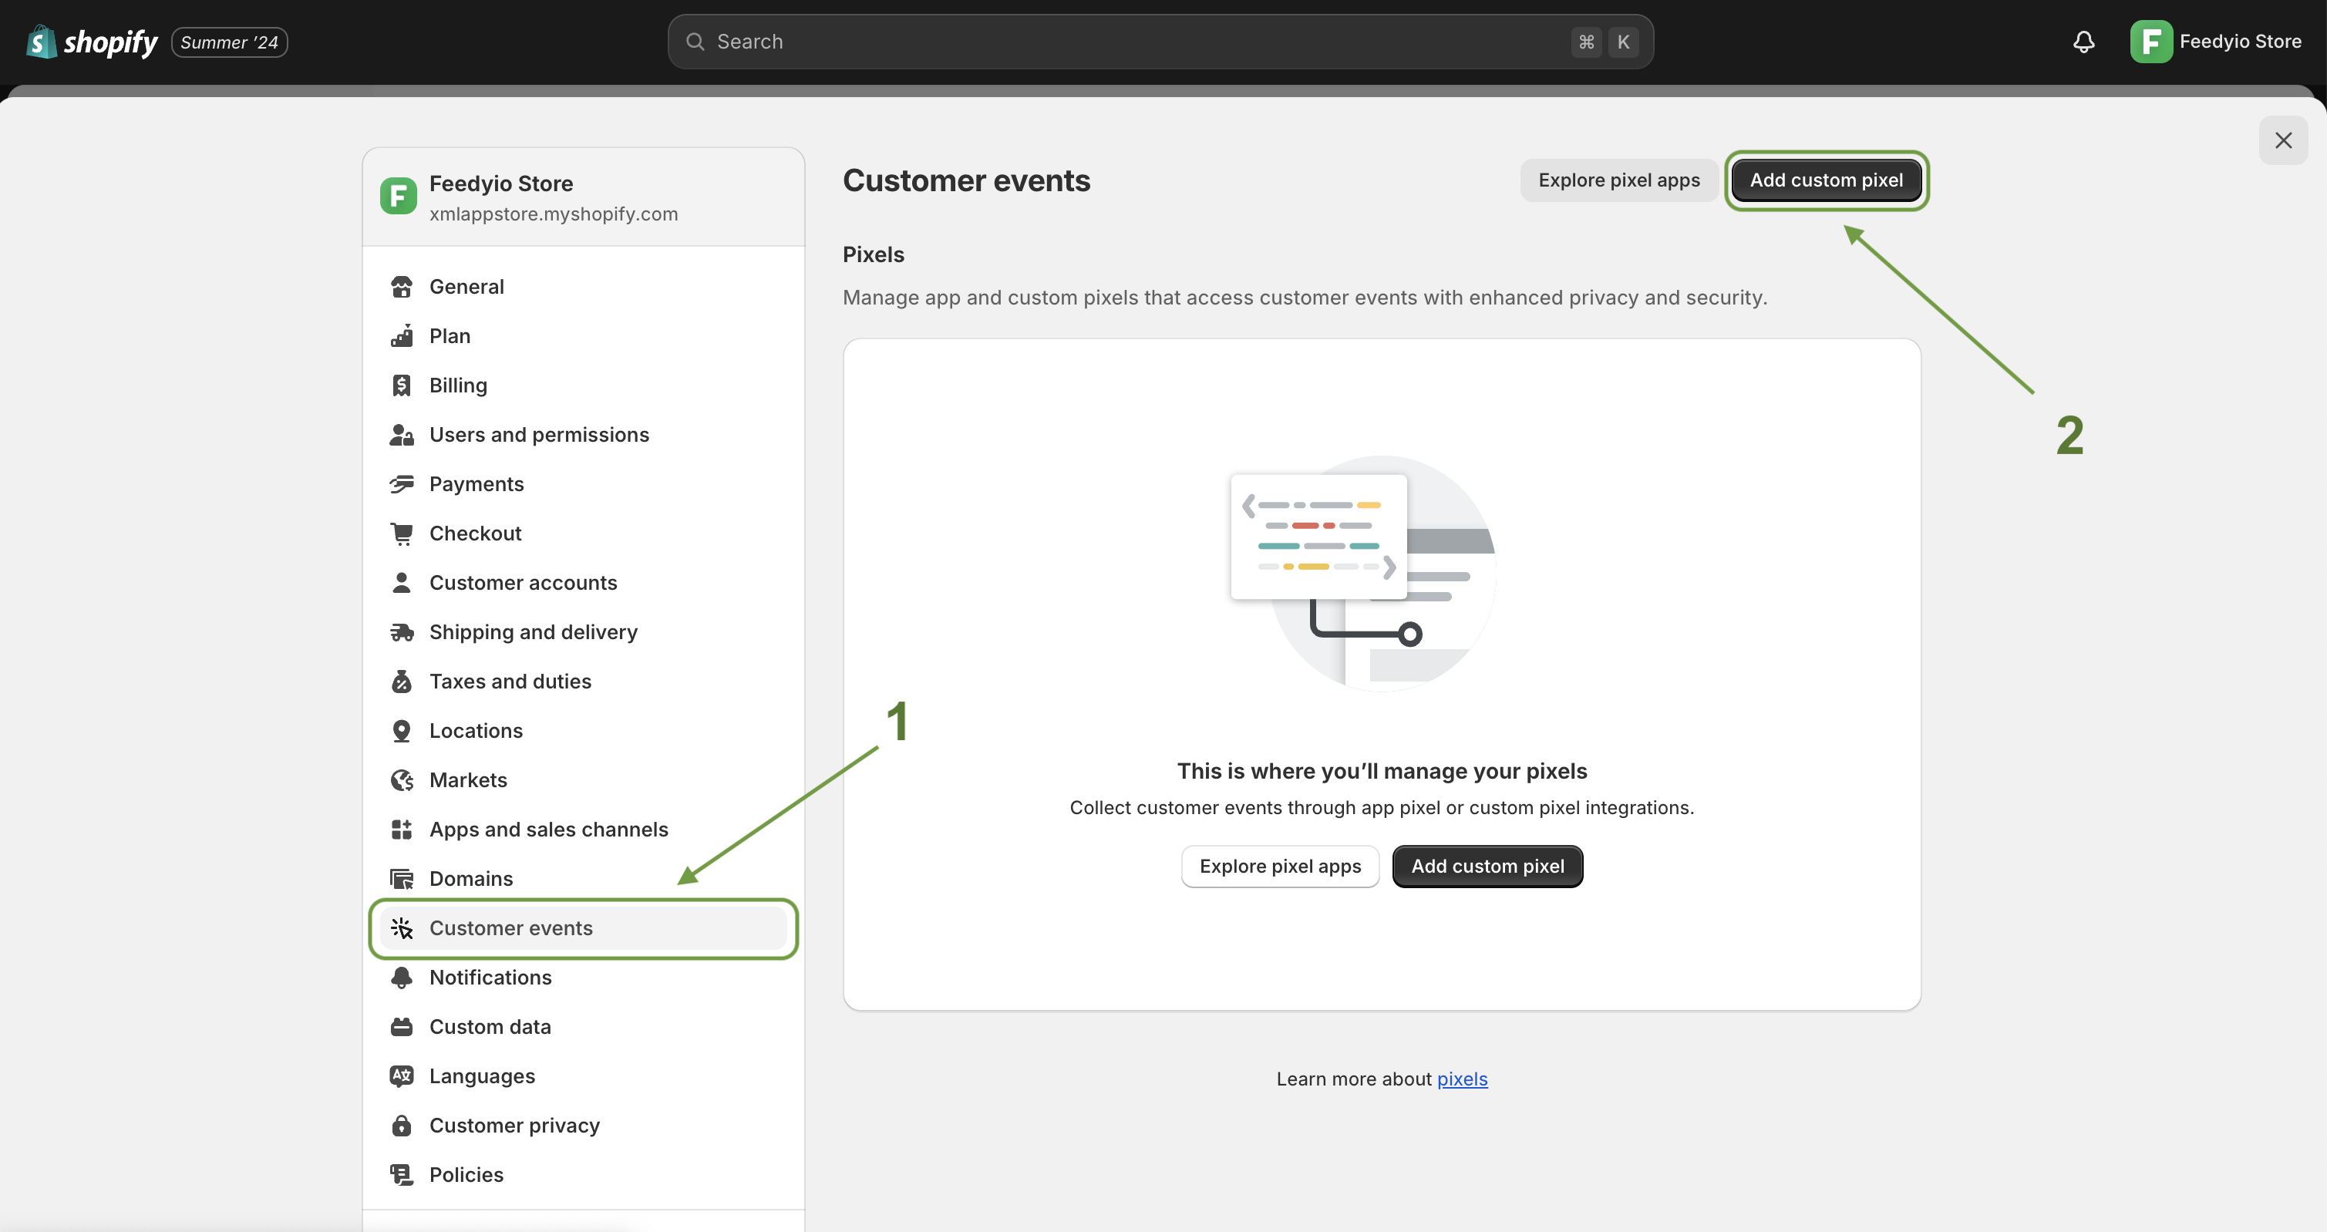Open Languages settings
The height and width of the screenshot is (1232, 2327).
[x=584, y=1075]
